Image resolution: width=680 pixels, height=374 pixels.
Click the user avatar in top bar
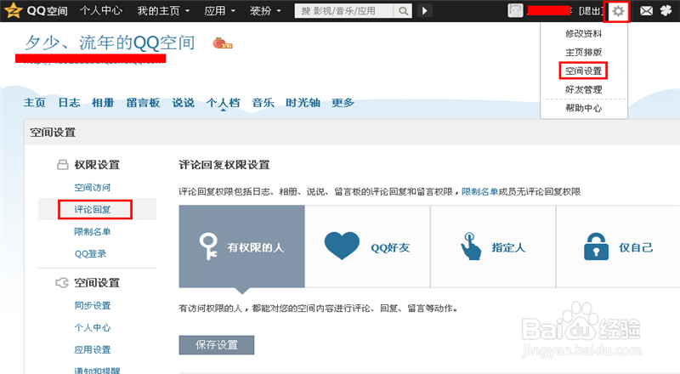515,10
